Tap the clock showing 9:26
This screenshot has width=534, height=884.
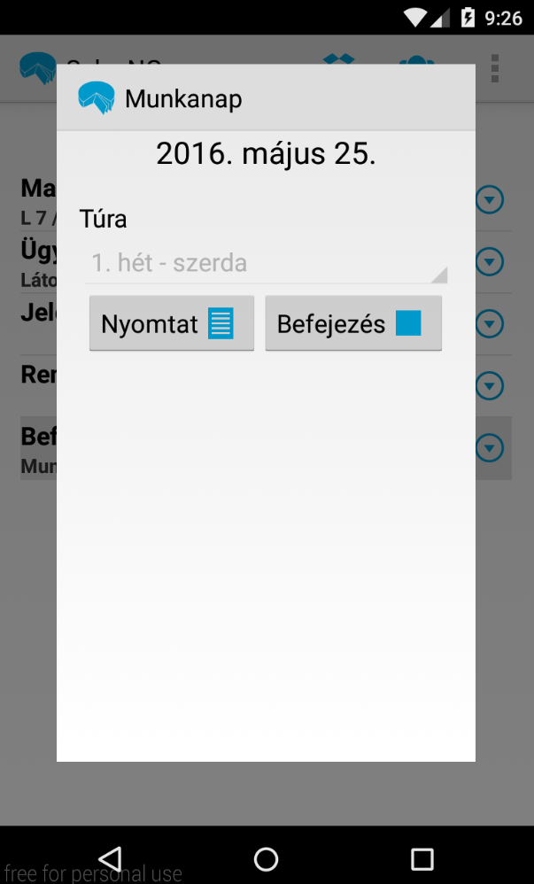point(504,18)
